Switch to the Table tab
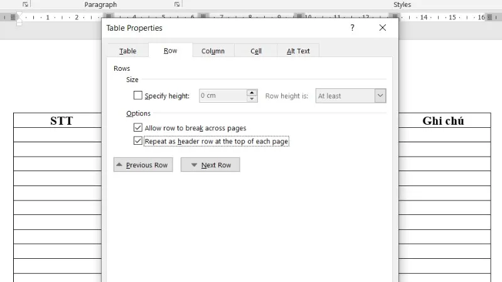This screenshot has height=282, width=502. (x=128, y=51)
